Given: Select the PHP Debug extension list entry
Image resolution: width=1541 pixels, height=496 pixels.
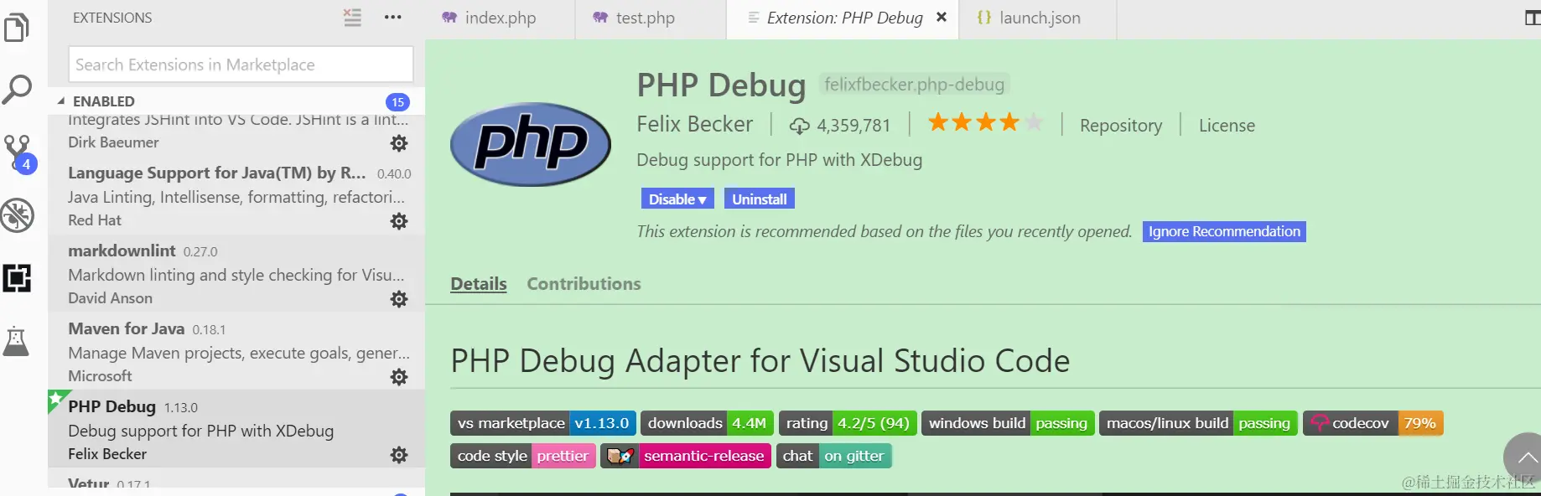Looking at the screenshot, I should click(236, 430).
